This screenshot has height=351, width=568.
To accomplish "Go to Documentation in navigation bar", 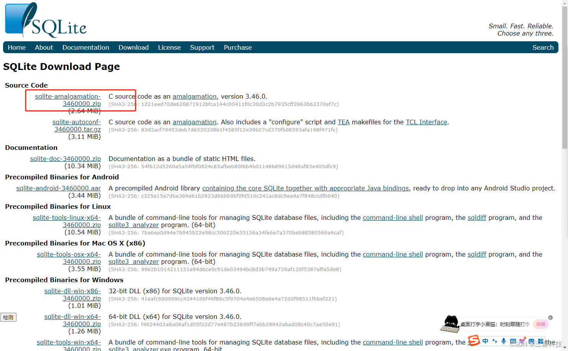I will tap(86, 47).
